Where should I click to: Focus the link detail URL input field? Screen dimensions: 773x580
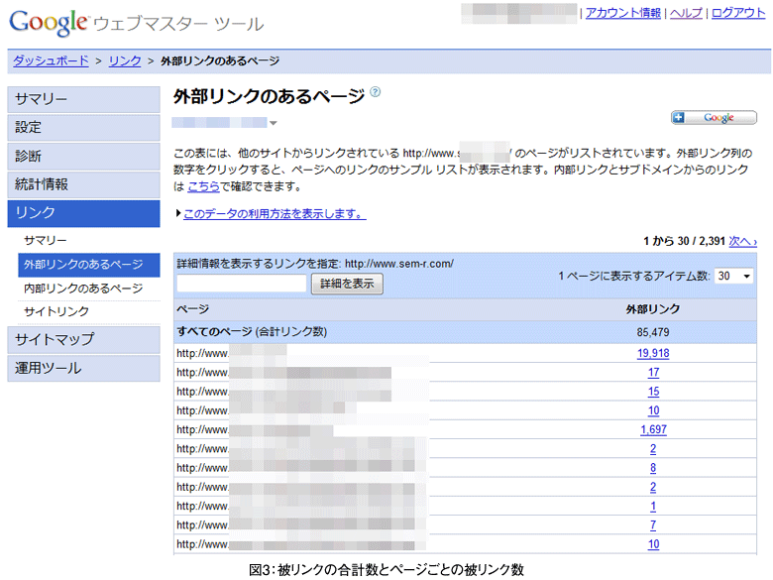tap(242, 284)
